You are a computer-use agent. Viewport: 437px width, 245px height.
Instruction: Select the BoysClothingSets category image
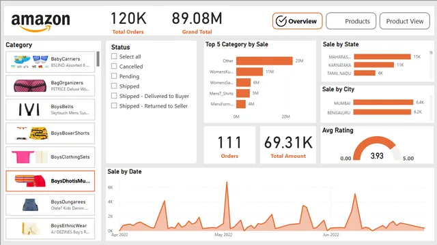29,157
